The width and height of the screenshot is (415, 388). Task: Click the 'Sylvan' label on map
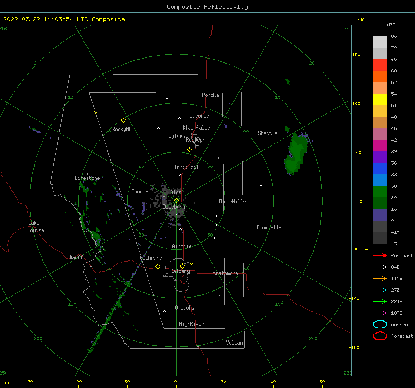coord(177,136)
